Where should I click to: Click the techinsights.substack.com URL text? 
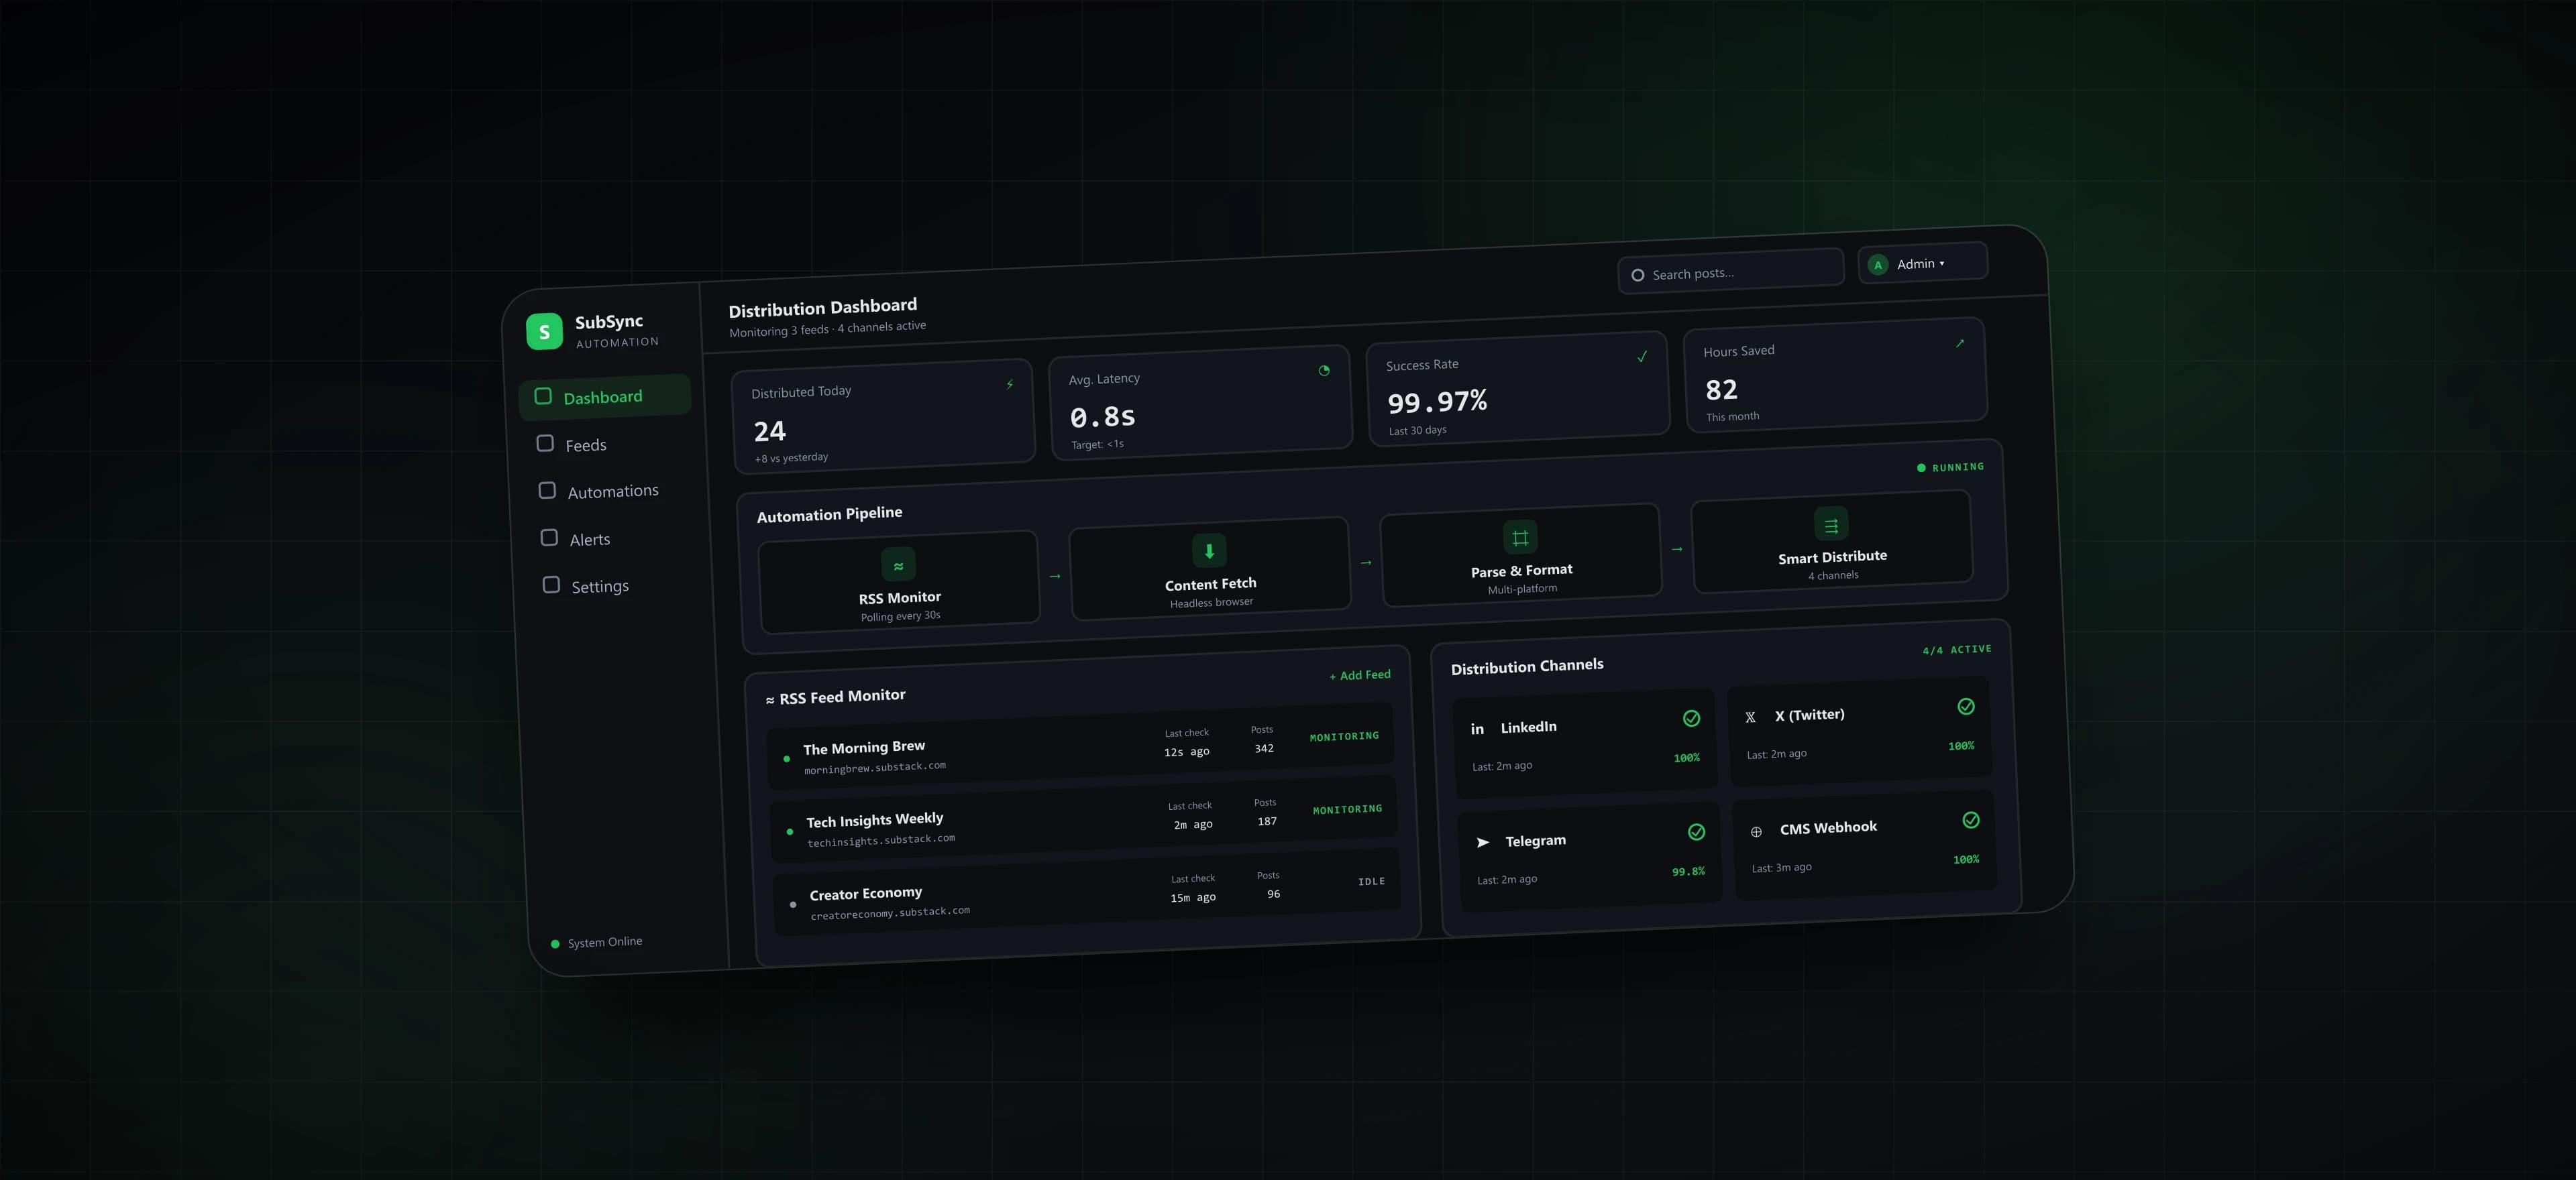[x=881, y=840]
